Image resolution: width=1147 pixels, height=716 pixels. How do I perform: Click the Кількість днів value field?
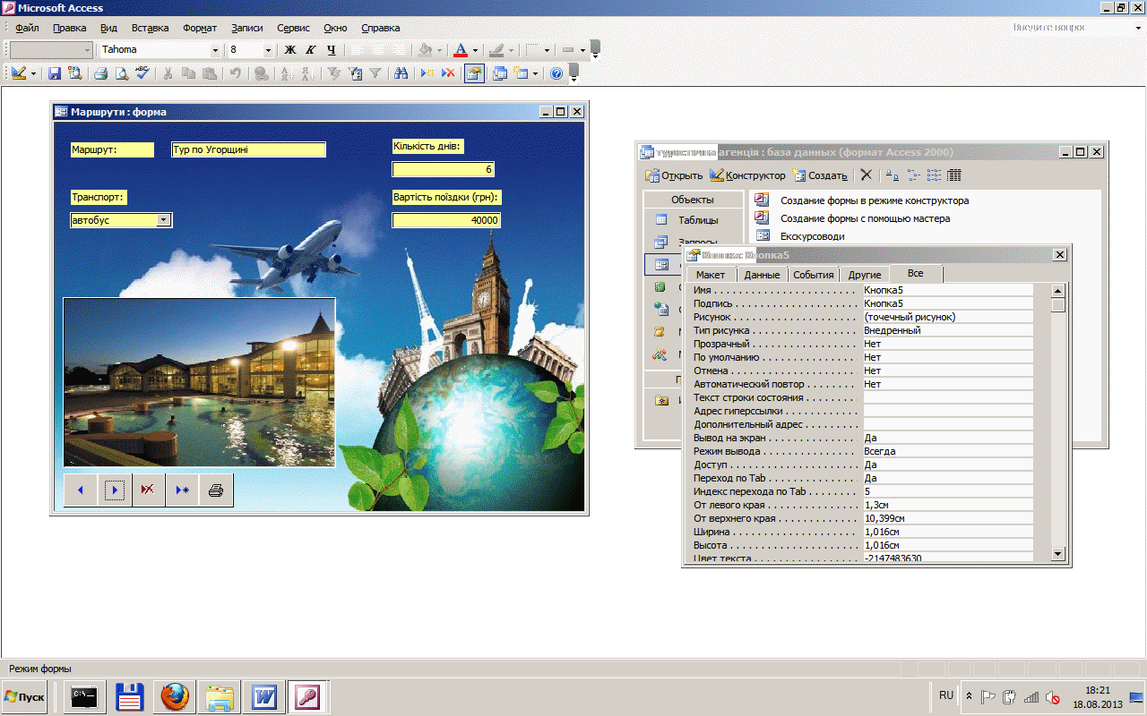point(444,169)
